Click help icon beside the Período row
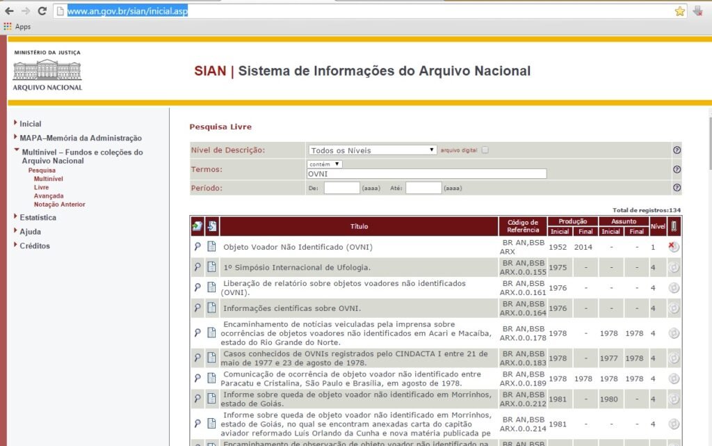Viewport: 712px width, 446px height. click(677, 188)
